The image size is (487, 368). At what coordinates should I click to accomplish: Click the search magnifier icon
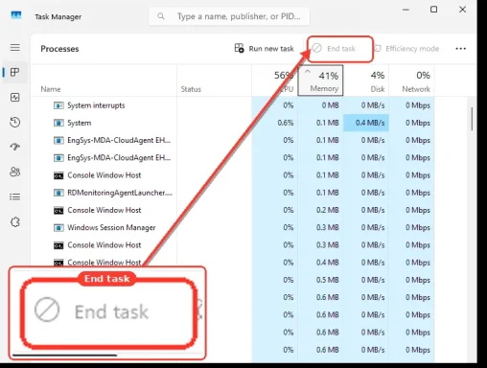[x=161, y=16]
